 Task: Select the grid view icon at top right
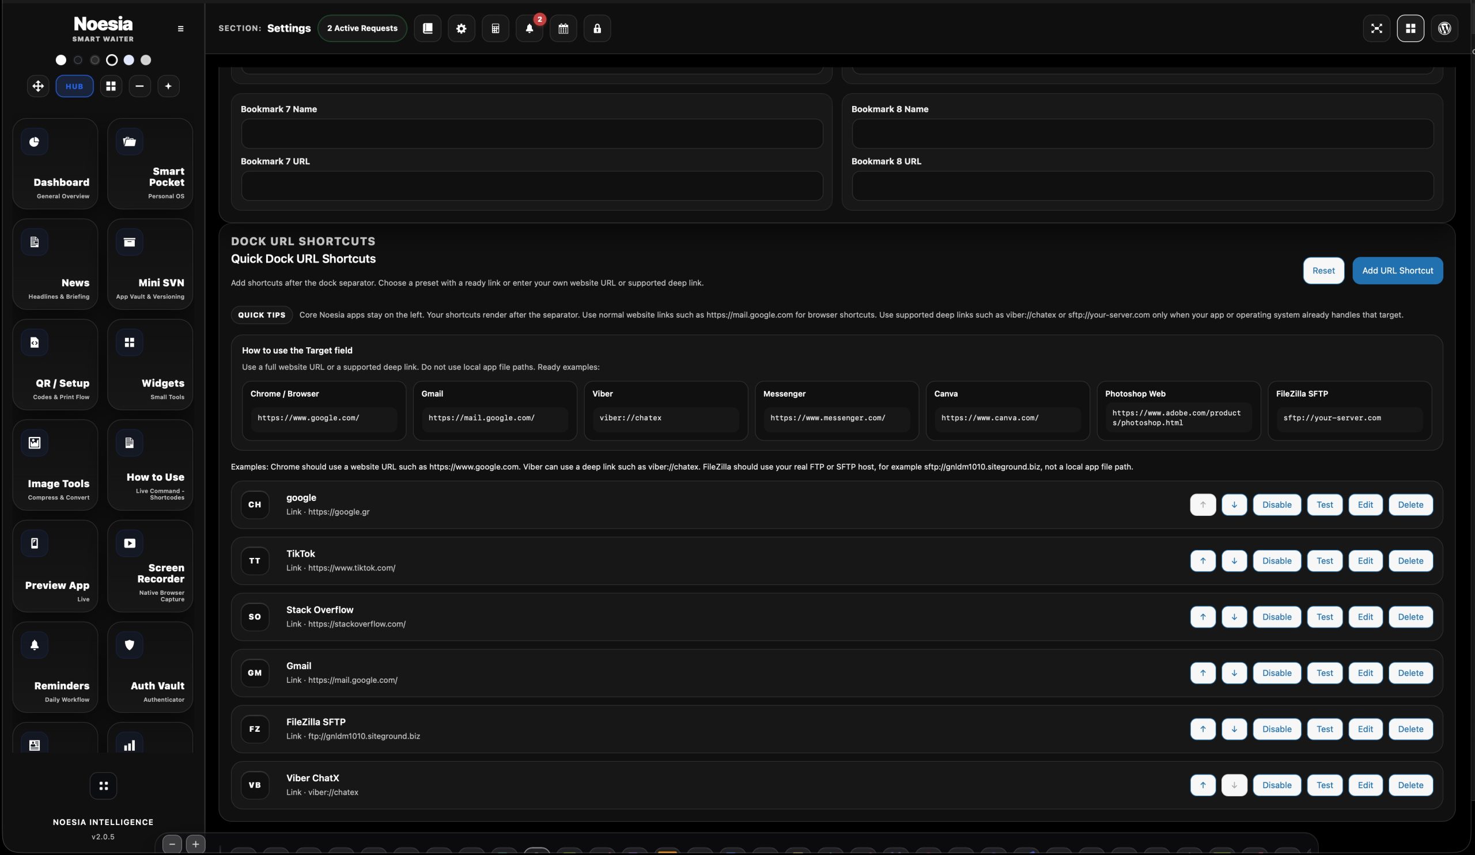[x=1410, y=28]
